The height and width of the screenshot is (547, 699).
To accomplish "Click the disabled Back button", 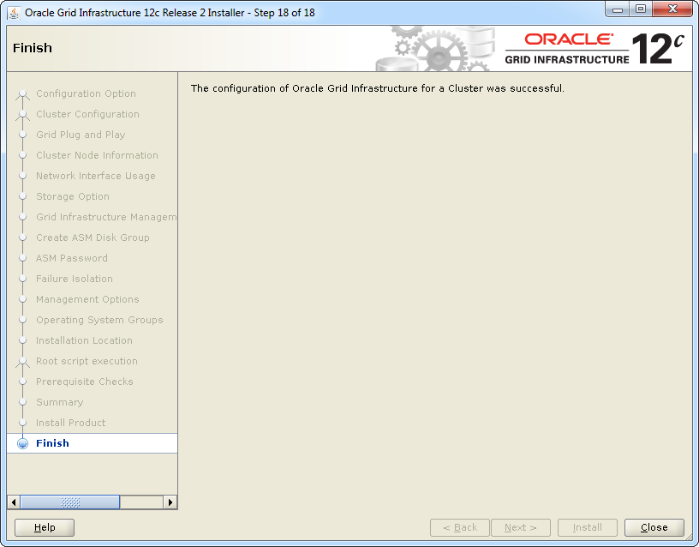I will (460, 527).
